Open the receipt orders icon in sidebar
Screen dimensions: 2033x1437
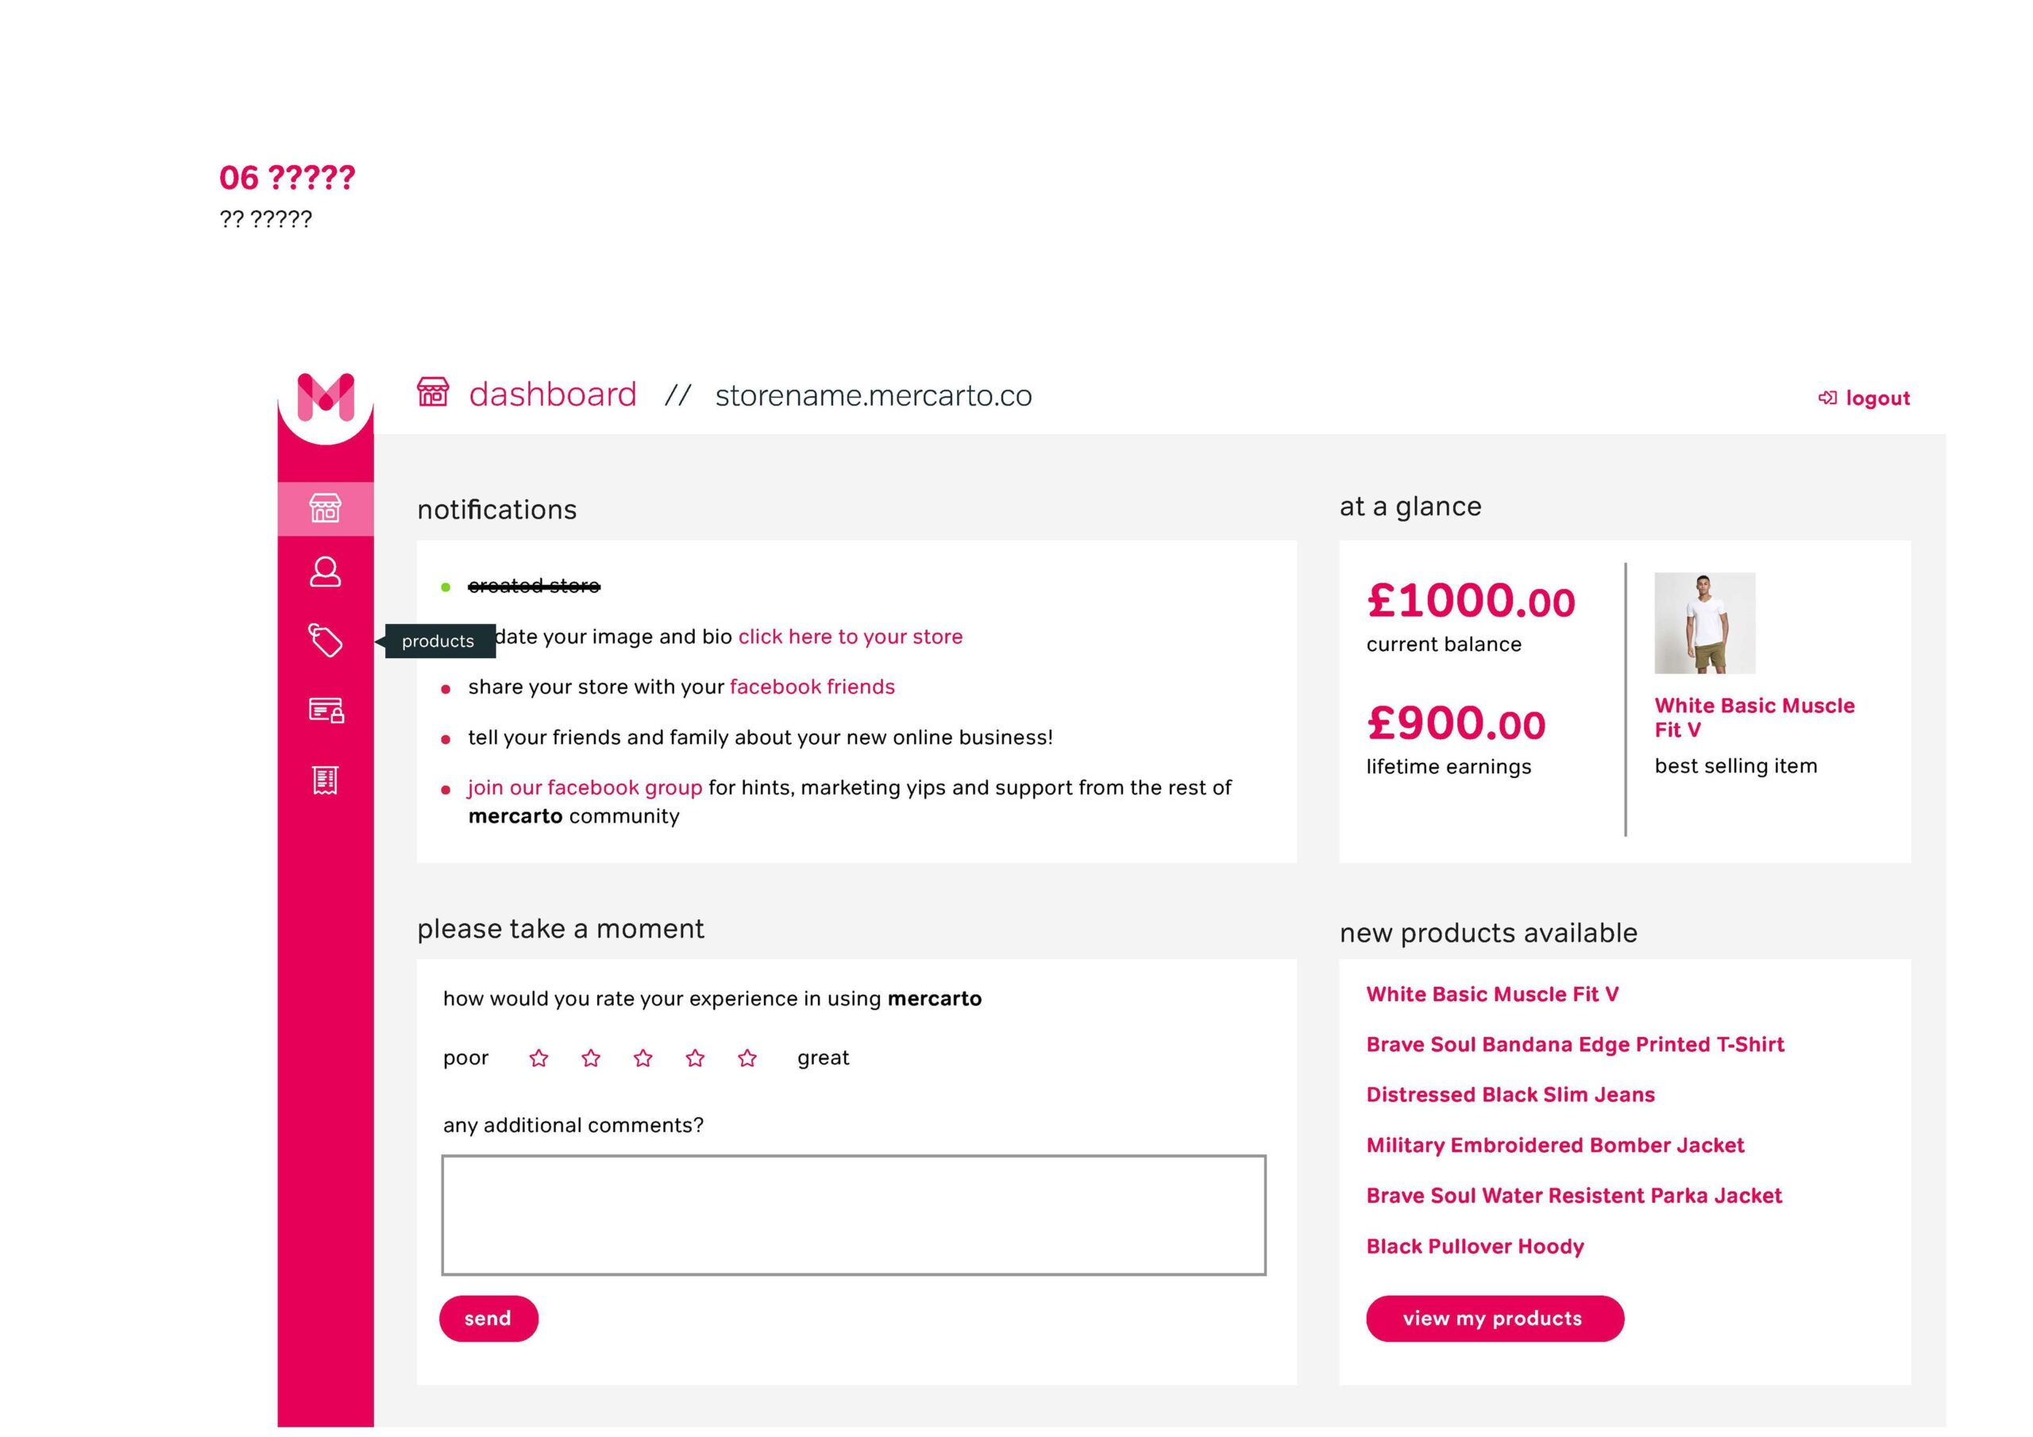[325, 780]
